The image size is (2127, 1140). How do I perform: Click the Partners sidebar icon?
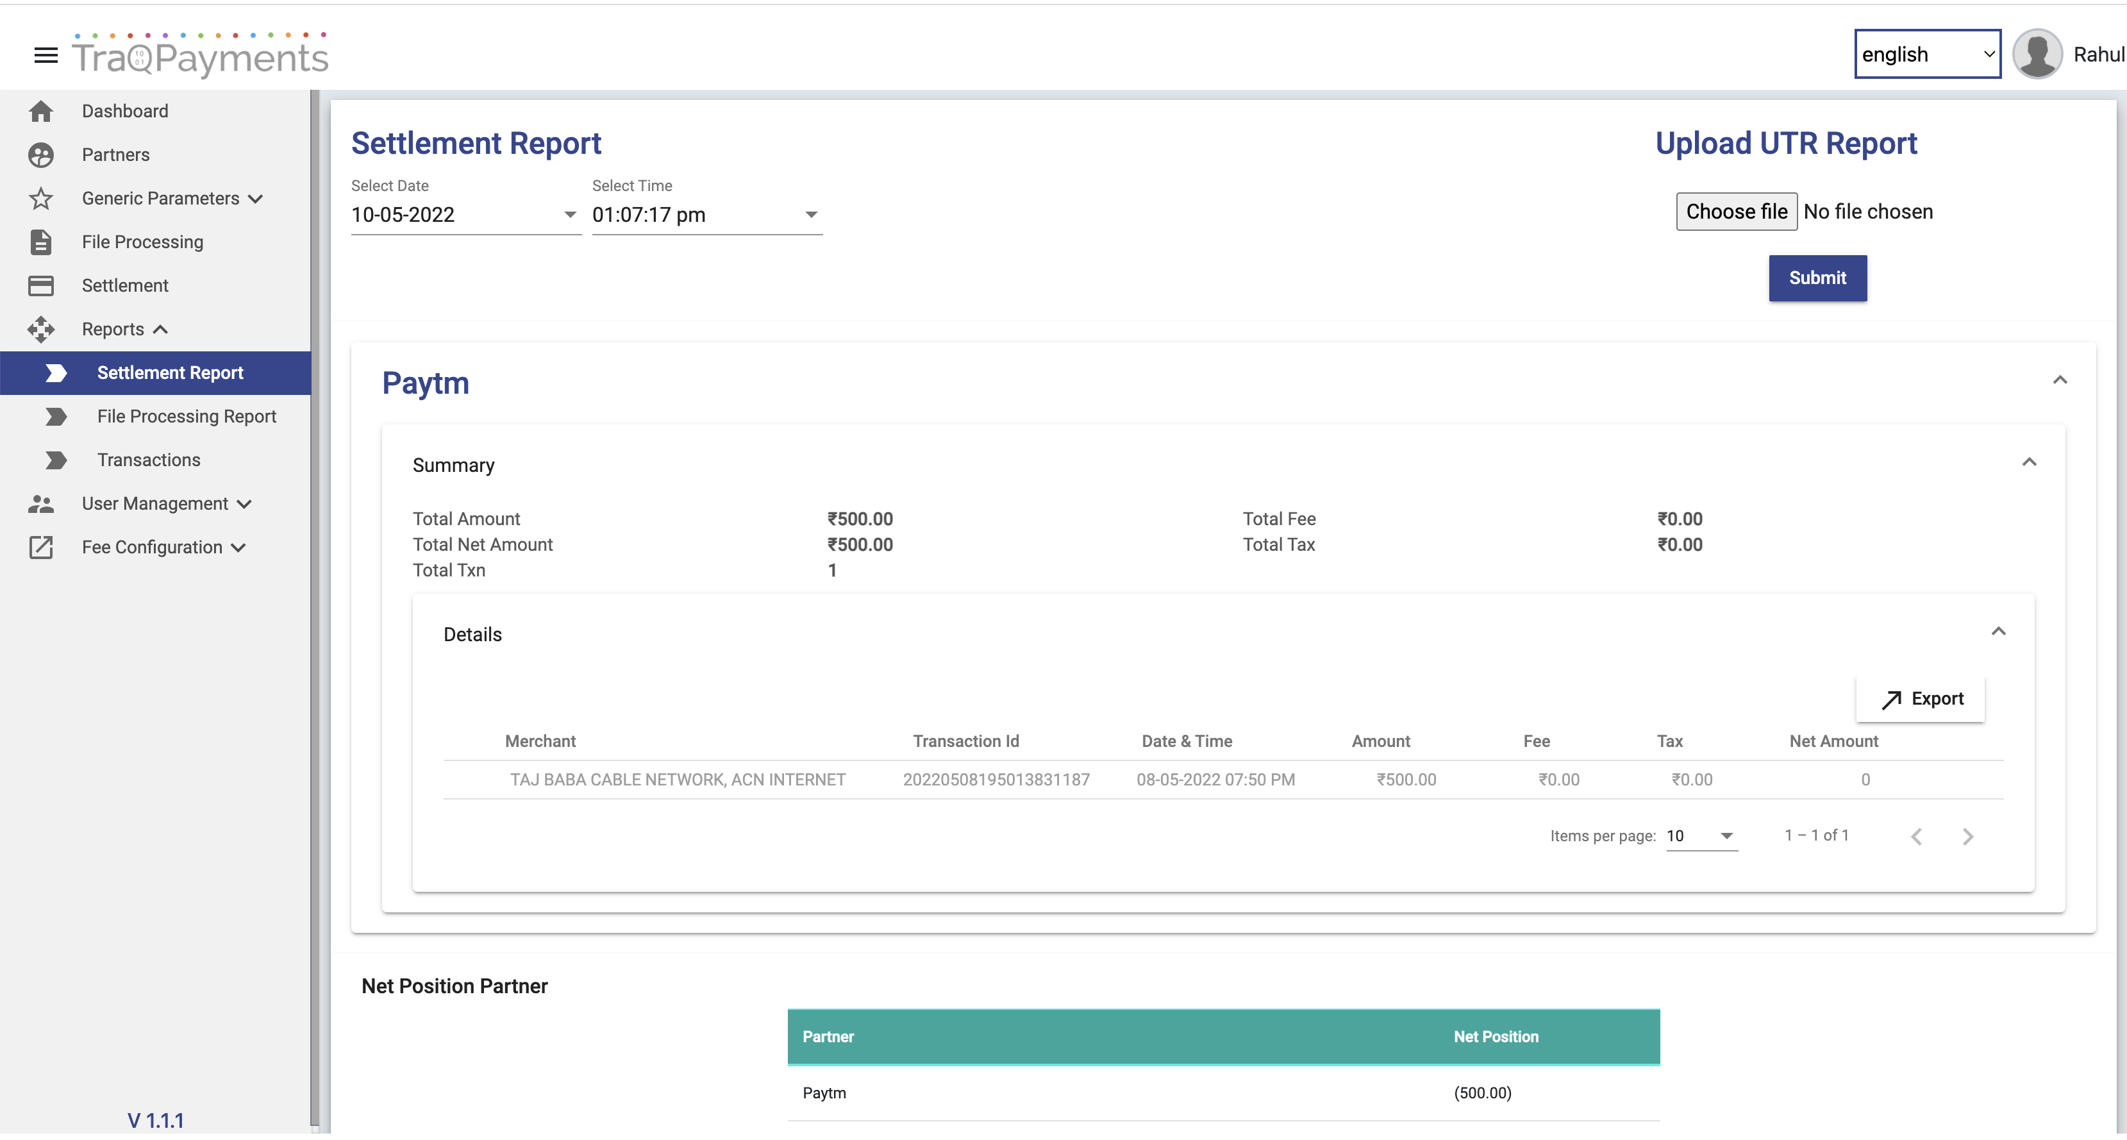(40, 155)
